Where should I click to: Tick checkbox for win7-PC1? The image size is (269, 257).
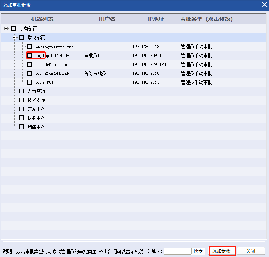(30, 82)
